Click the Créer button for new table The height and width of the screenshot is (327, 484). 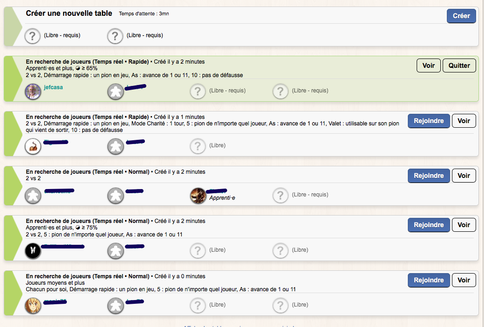(x=461, y=16)
